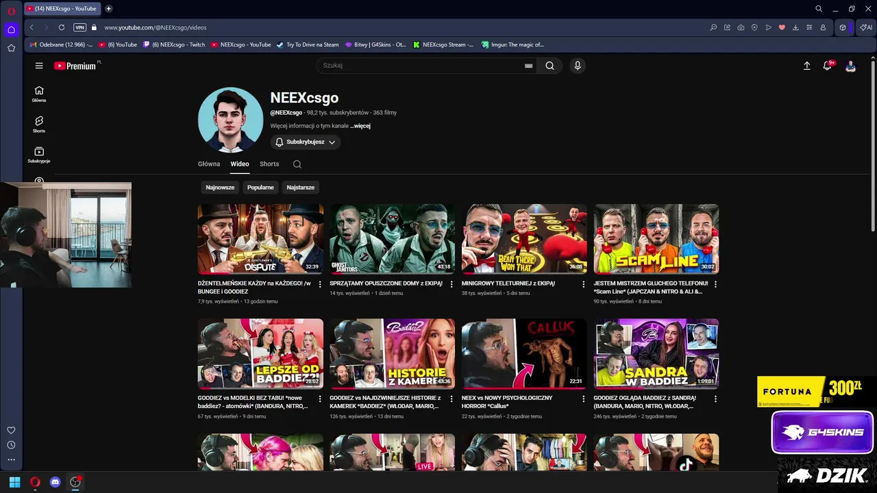
Task: Start voice search with microphone
Action: 578,66
